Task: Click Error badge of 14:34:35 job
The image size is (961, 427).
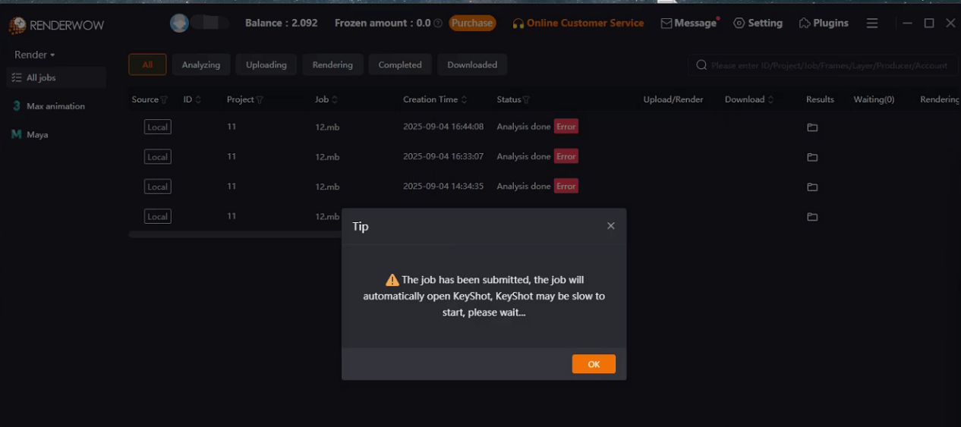Action: [x=566, y=186]
